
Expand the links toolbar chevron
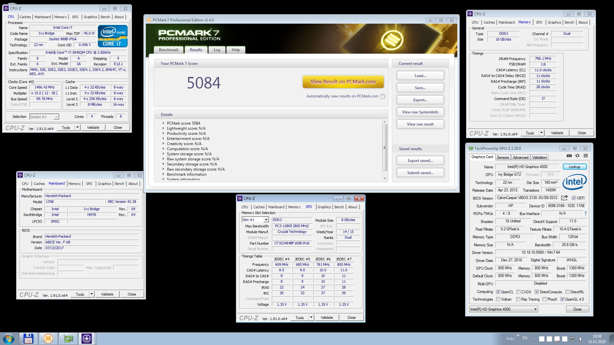(518, 335)
